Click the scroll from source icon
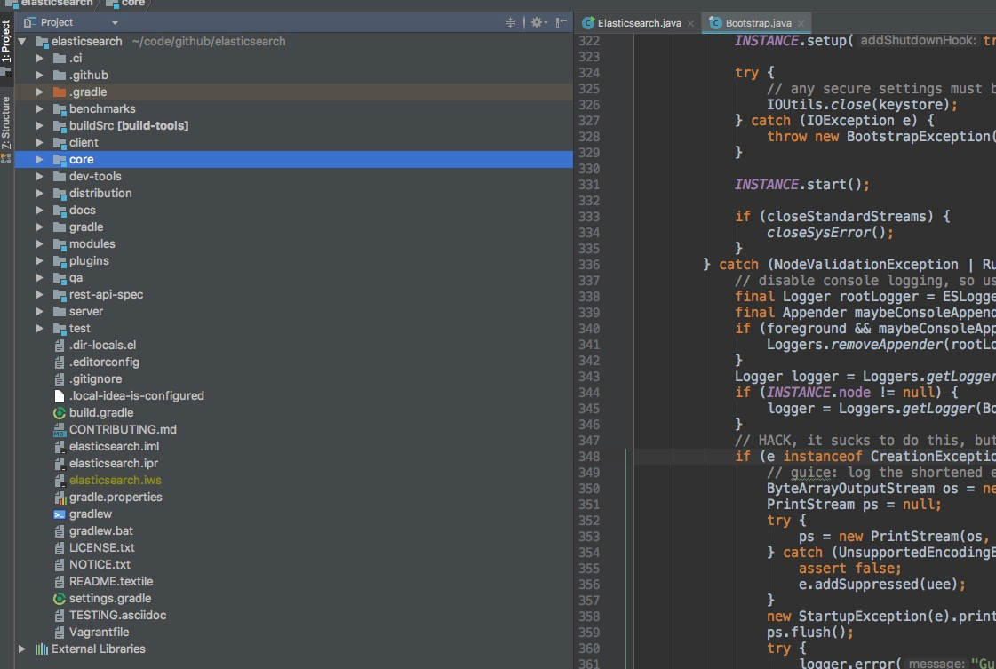This screenshot has width=996, height=669. pos(511,22)
